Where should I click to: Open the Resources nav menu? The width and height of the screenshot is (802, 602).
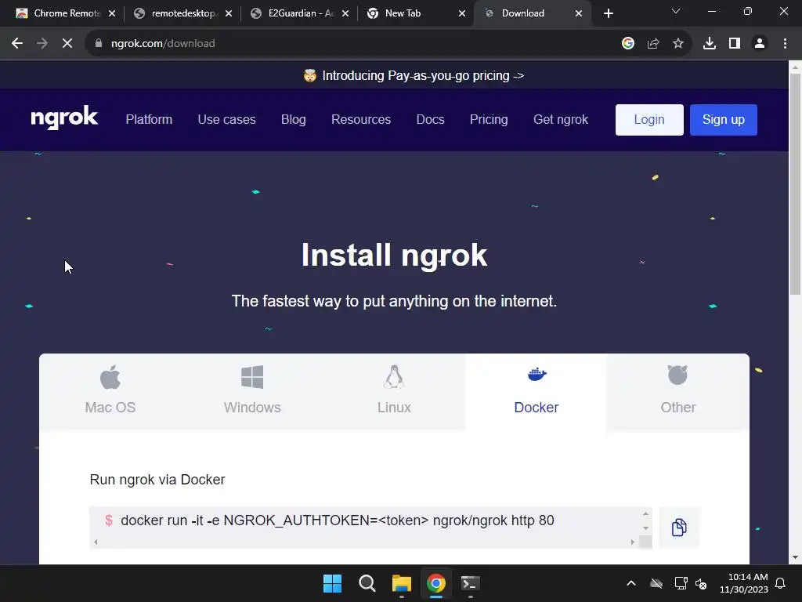(x=361, y=119)
